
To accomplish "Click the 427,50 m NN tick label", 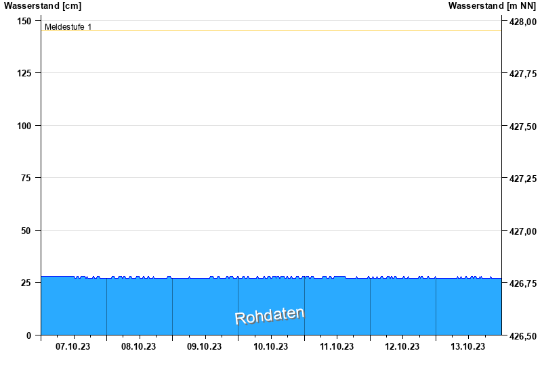I will [x=522, y=126].
